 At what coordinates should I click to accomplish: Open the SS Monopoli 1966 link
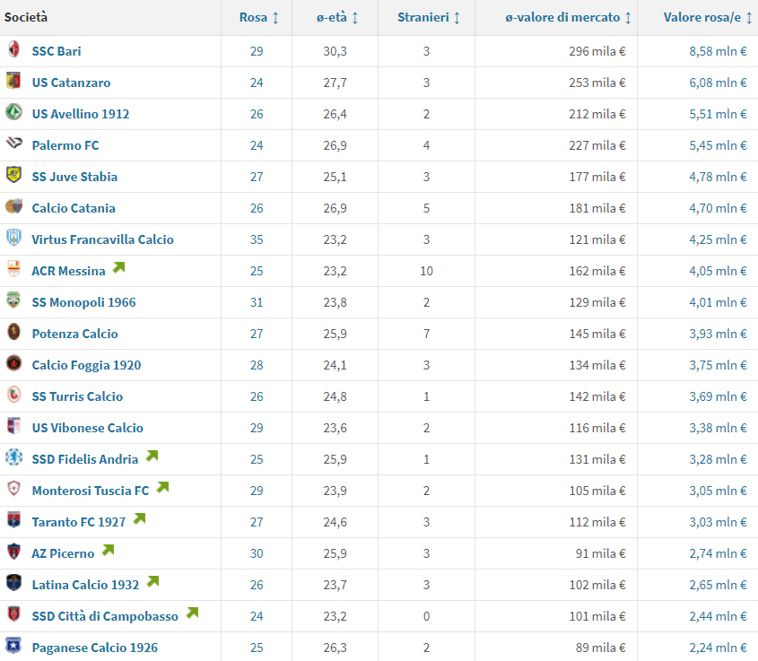point(83,302)
